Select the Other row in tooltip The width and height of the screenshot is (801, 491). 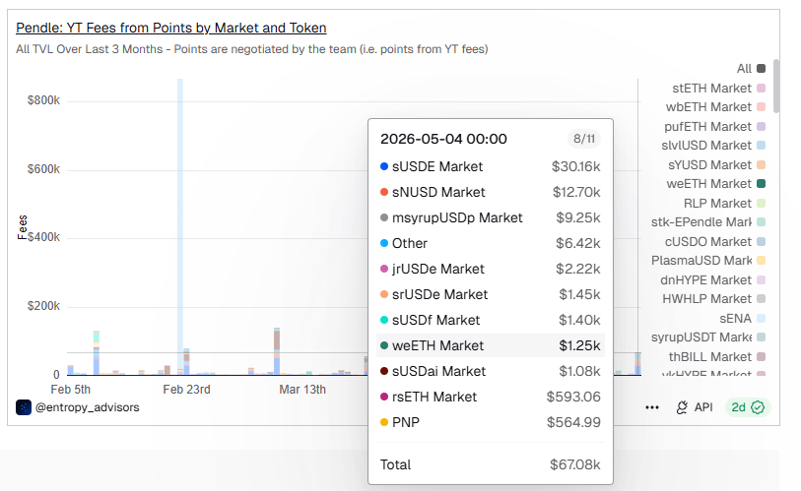coord(491,243)
